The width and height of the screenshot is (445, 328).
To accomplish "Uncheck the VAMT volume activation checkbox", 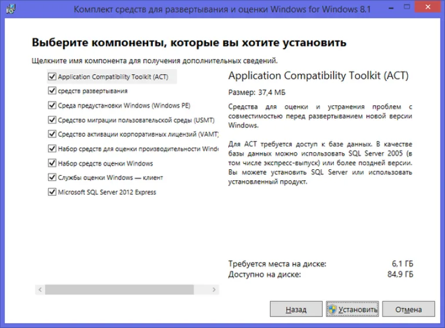I will click(x=52, y=134).
